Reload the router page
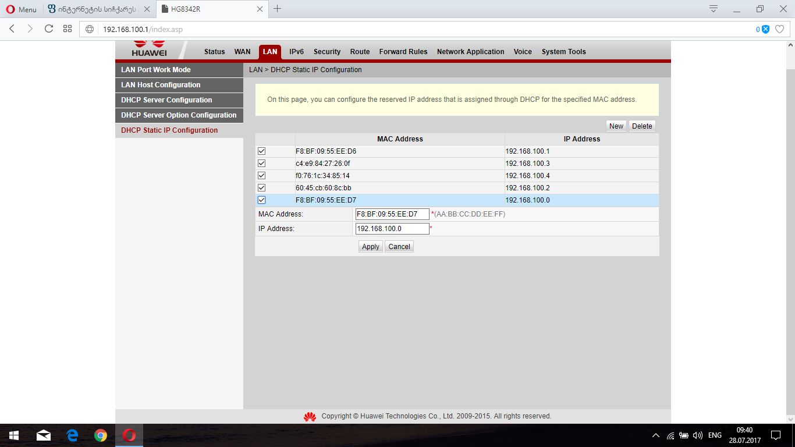Image resolution: width=795 pixels, height=447 pixels. click(49, 29)
